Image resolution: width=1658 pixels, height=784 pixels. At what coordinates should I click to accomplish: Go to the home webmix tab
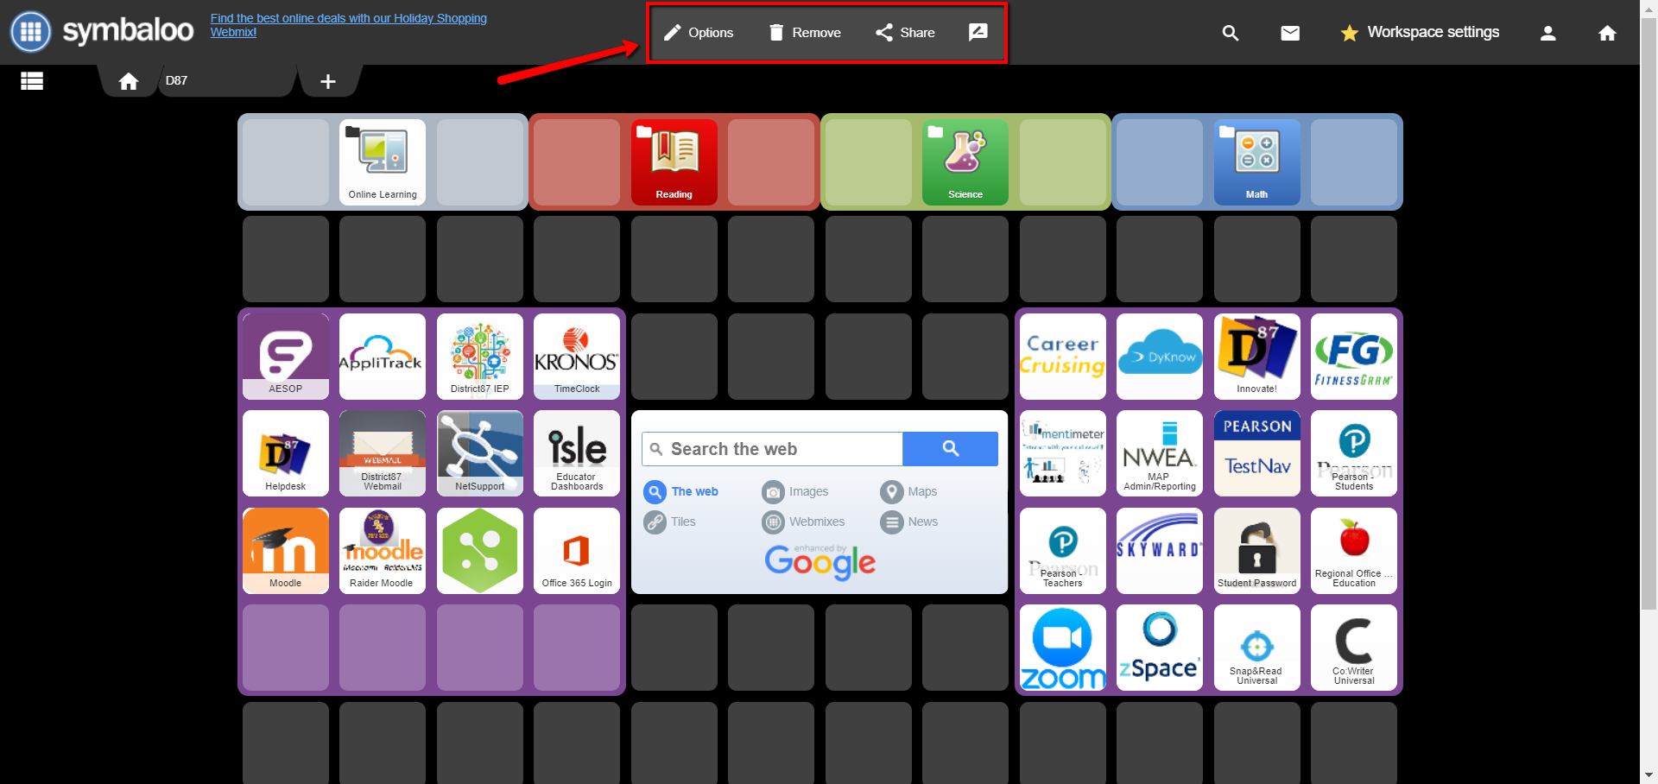[129, 81]
